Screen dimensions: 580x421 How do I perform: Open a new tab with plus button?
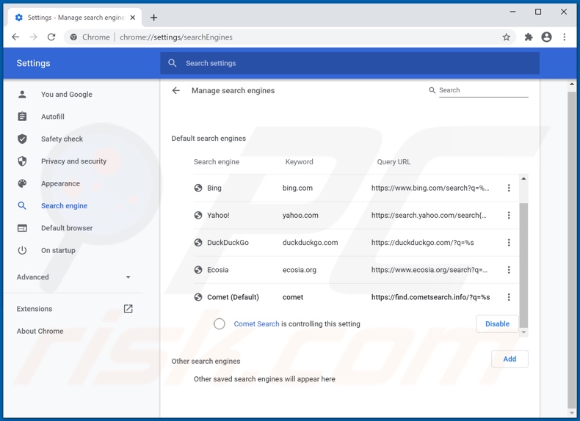(154, 18)
